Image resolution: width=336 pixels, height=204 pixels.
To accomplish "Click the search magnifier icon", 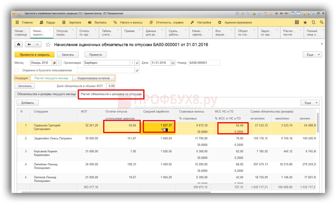I will point(322,23).
